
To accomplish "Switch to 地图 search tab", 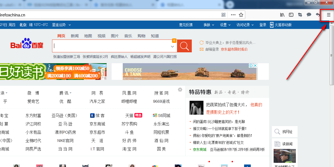I will (88, 36).
